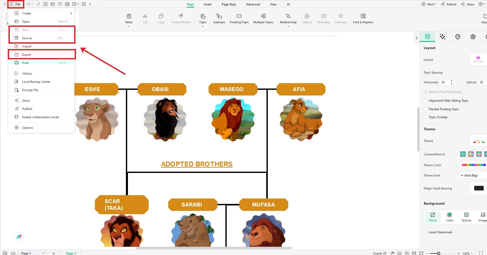Click the export icon in quick toolbar
The image size is (487, 255).
pyautogui.click(x=74, y=4)
